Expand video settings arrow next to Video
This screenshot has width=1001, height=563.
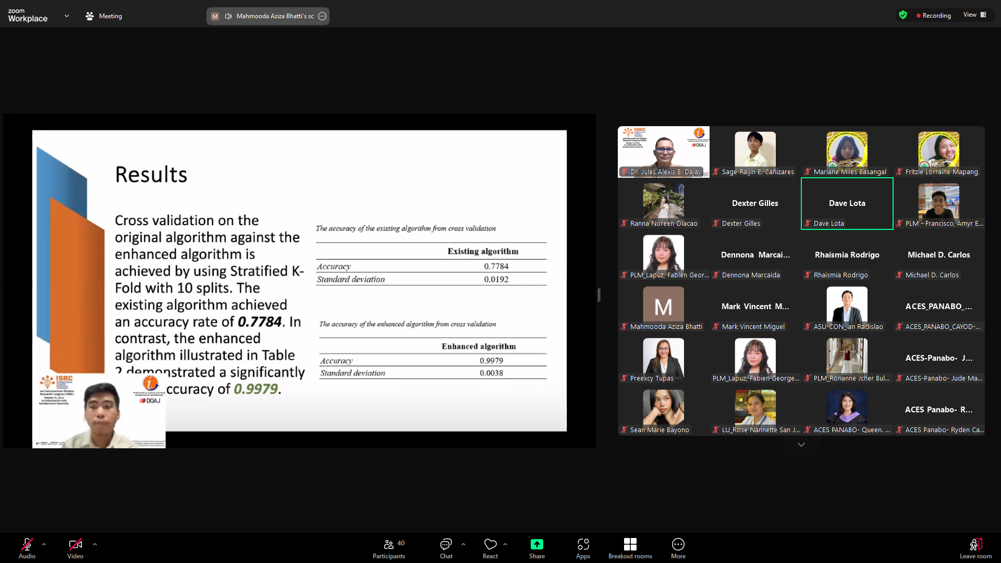[95, 544]
